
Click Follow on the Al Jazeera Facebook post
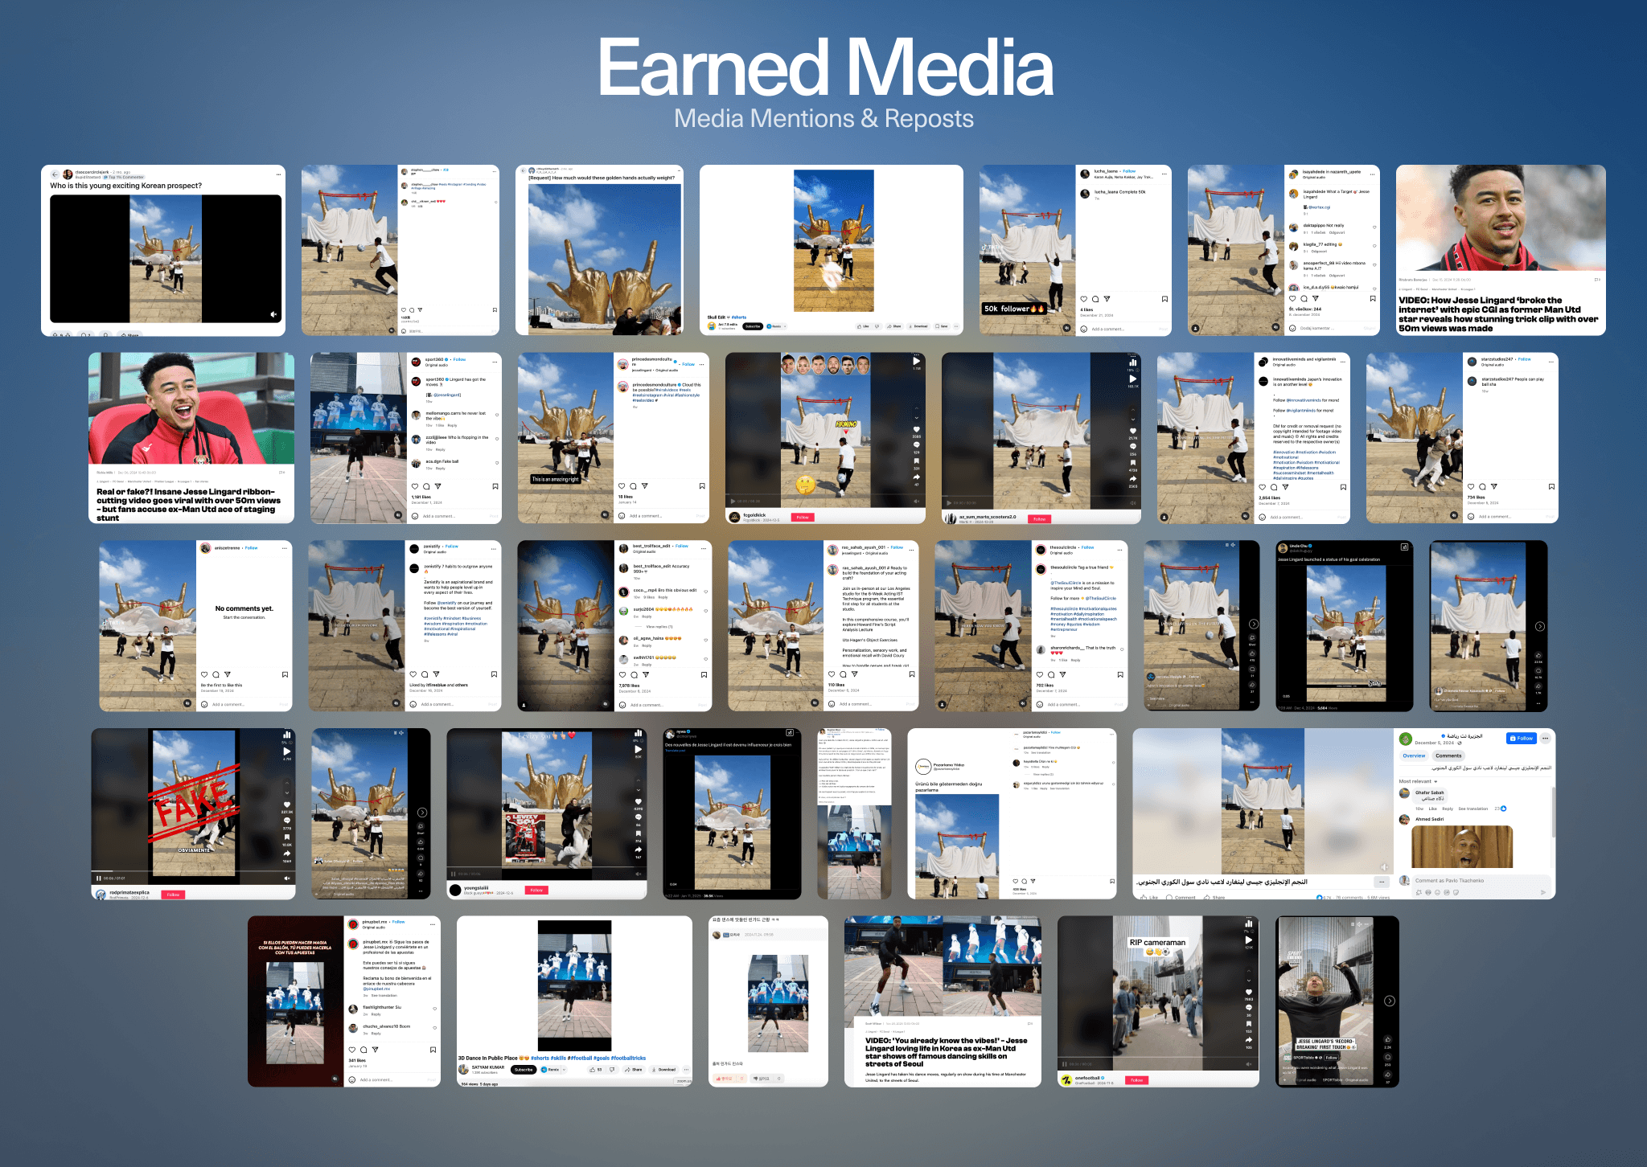pyautogui.click(x=1522, y=738)
